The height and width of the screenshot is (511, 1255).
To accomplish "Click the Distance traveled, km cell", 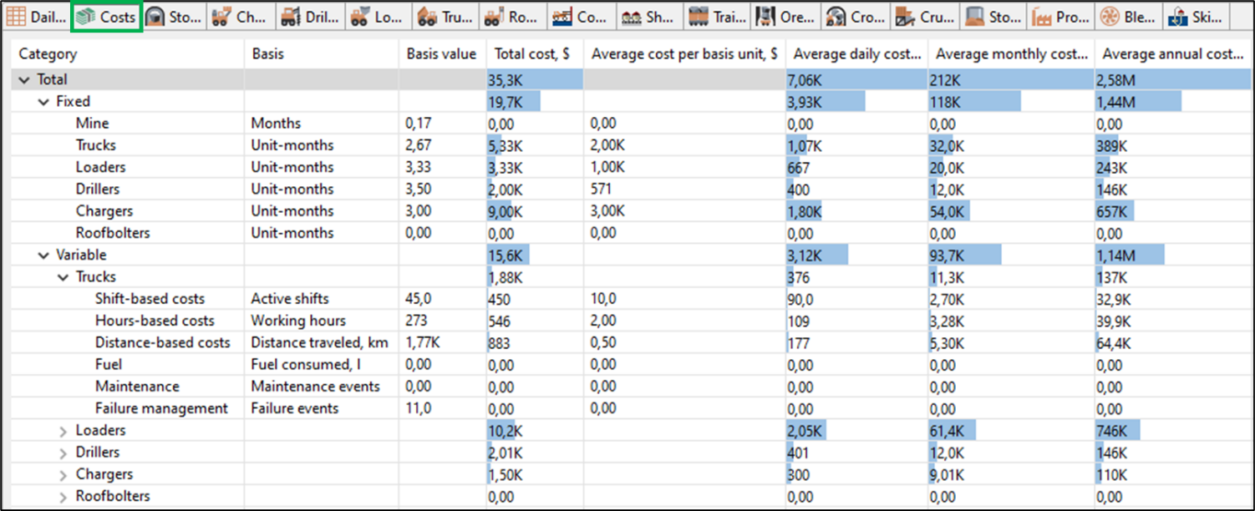I will 322,342.
